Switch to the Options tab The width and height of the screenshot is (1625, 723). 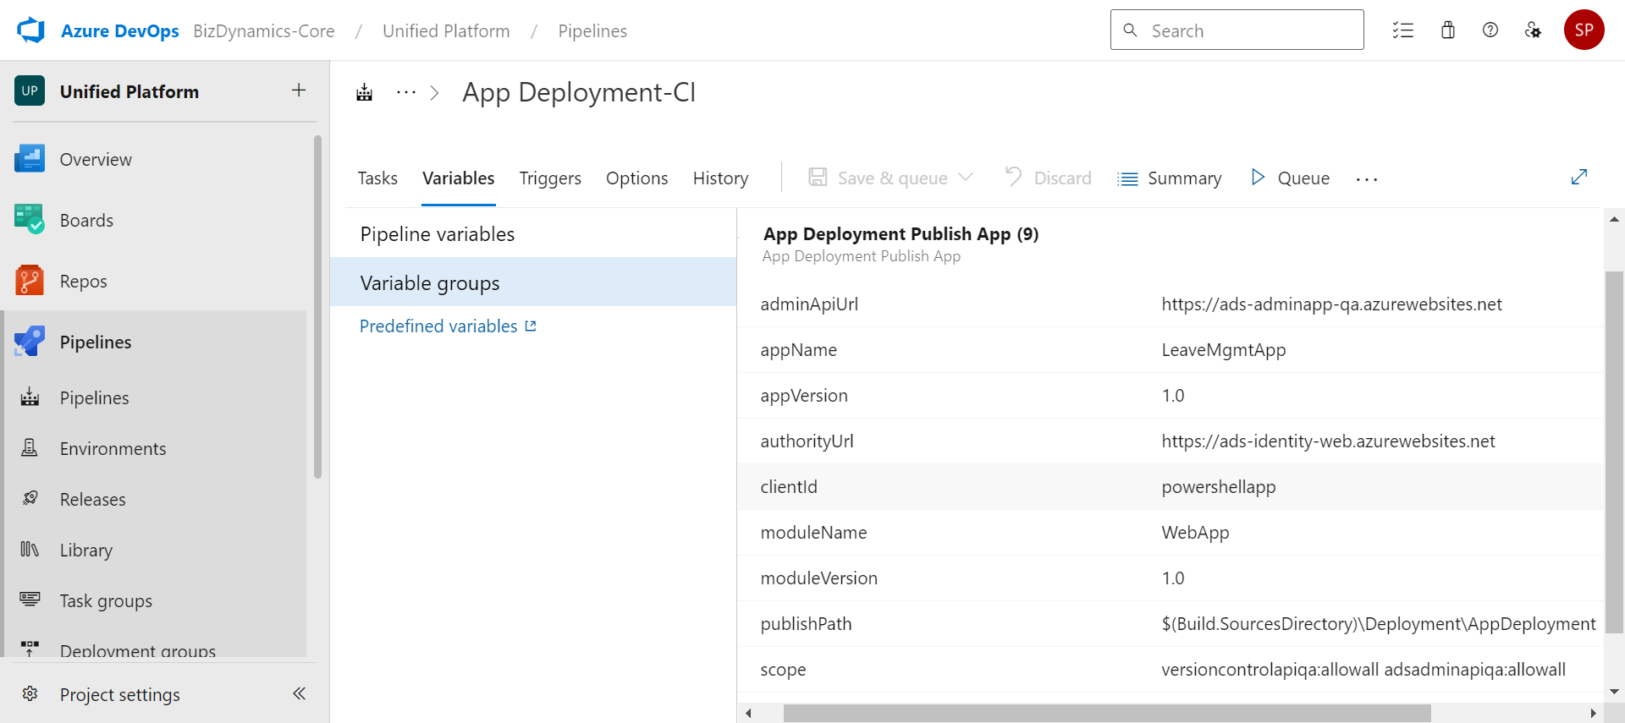coord(637,178)
